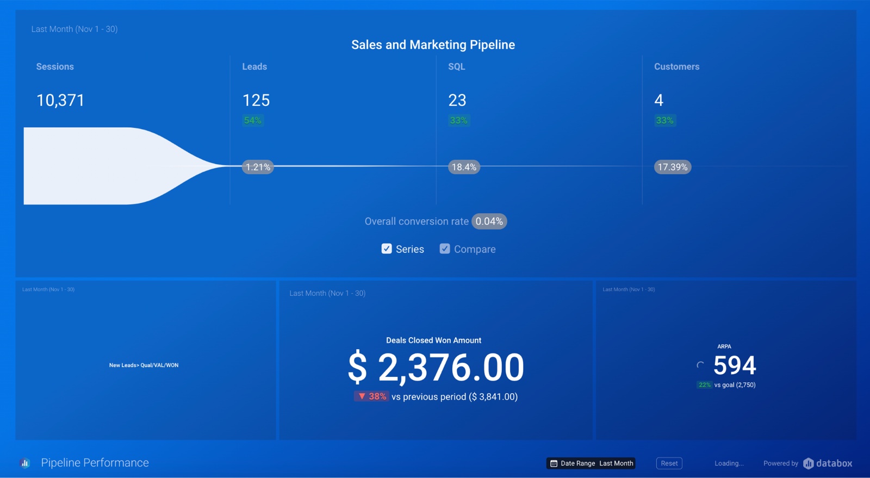The width and height of the screenshot is (870, 478).
Task: Click the date label above the pipeline title
Action: [x=74, y=29]
